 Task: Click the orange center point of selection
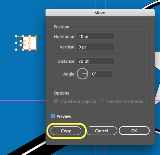point(23,43)
